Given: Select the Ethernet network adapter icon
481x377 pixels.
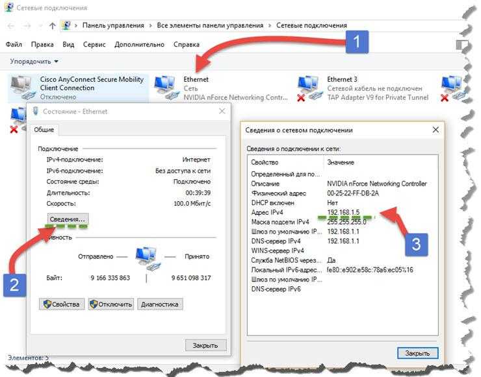Looking at the screenshot, I should [x=166, y=88].
